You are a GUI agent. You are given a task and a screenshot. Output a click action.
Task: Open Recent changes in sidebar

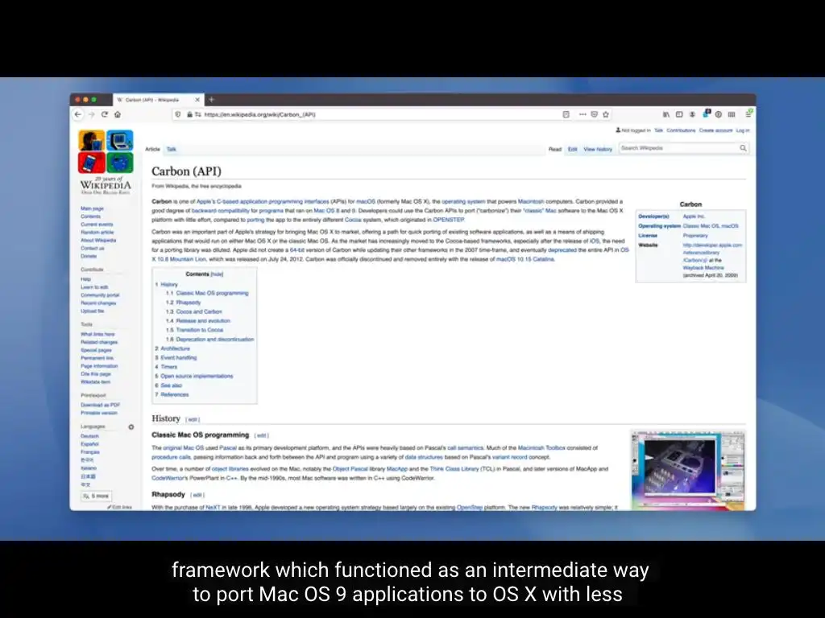coord(98,303)
